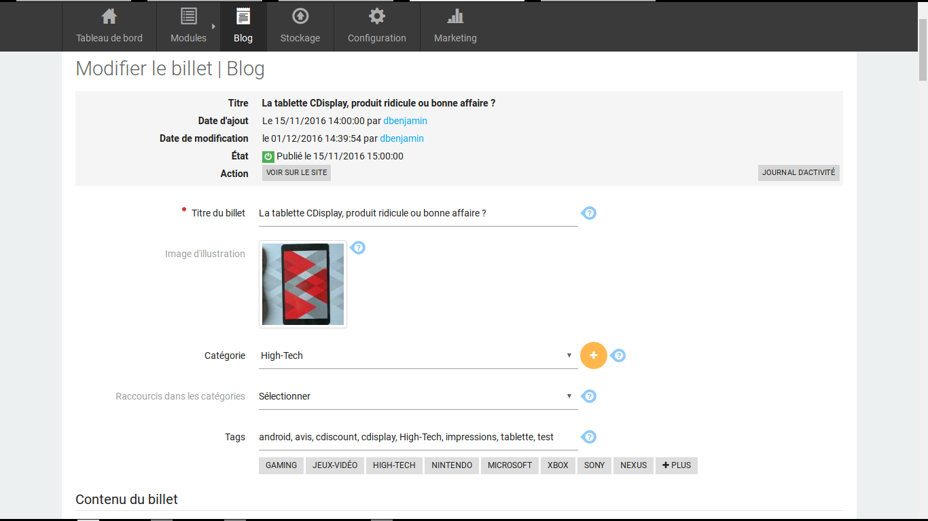
Task: Click the VOIR SUR LE SITE button
Action: (296, 173)
